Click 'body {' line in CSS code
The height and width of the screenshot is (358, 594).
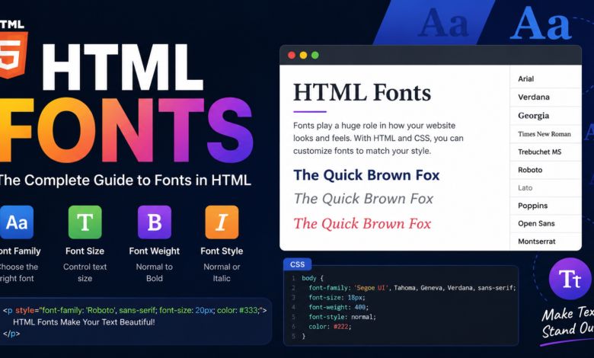[x=312, y=278]
